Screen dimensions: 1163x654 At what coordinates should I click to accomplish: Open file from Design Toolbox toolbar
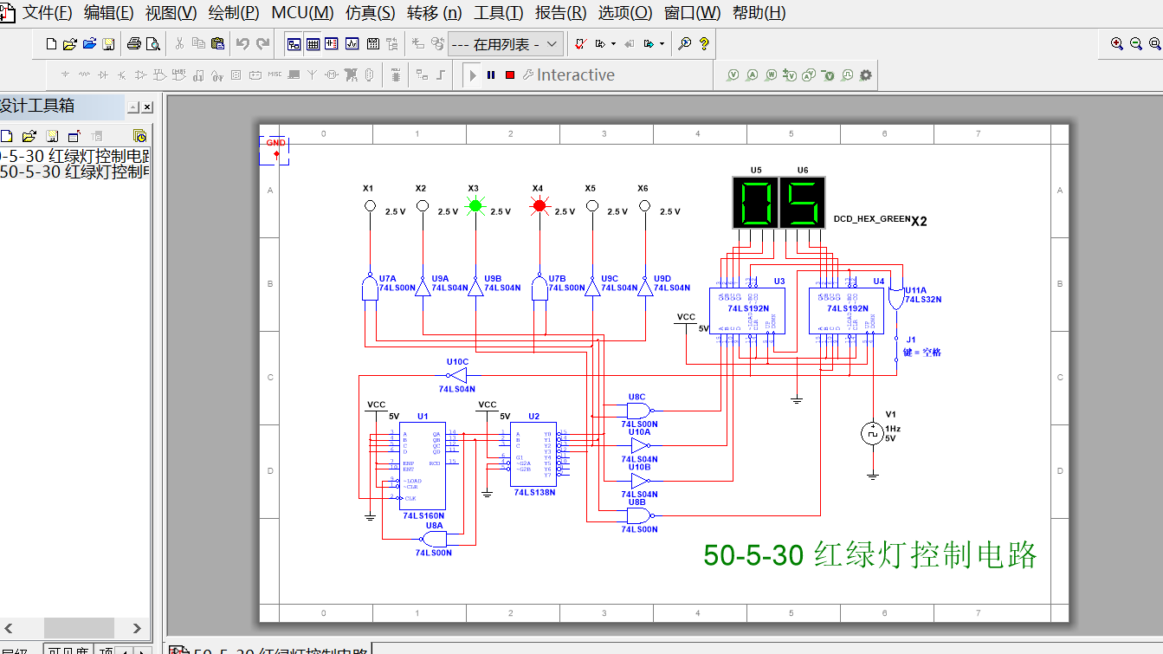coord(29,136)
